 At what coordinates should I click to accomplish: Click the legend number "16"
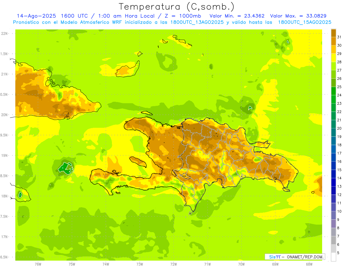(x=339, y=162)
